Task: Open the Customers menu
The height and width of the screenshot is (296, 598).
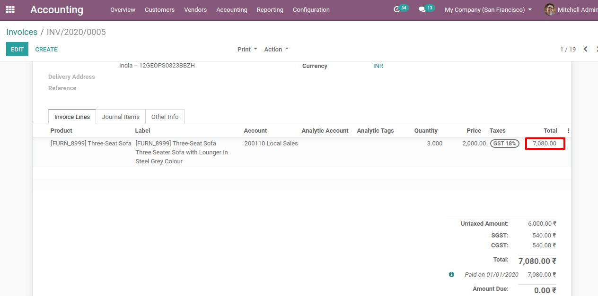Action: pos(159,9)
